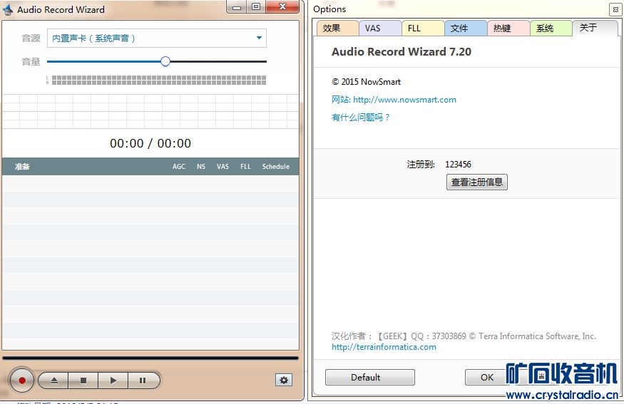This screenshot has height=404, width=624.
Task: Close the Audio Record Wizard window
Action: (282, 6)
